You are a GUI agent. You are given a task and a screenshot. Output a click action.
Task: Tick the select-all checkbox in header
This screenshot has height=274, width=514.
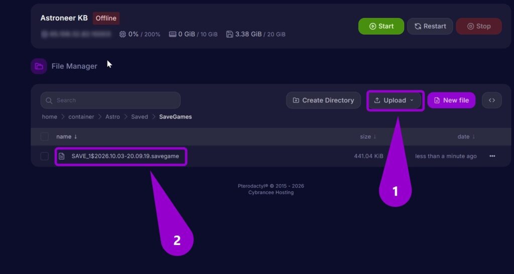[x=45, y=136]
